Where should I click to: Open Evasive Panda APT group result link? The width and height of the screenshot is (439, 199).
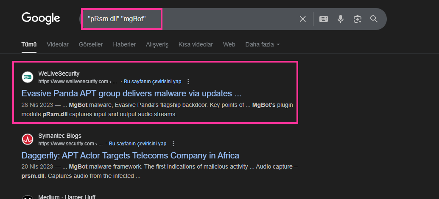point(131,93)
